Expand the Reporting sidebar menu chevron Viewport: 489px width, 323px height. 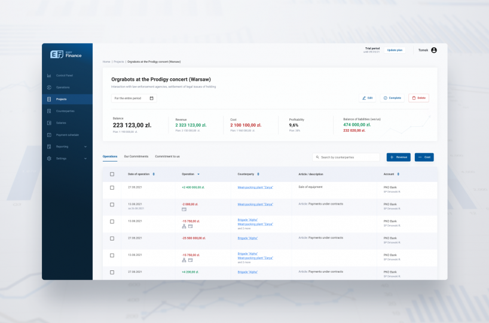coord(85,147)
